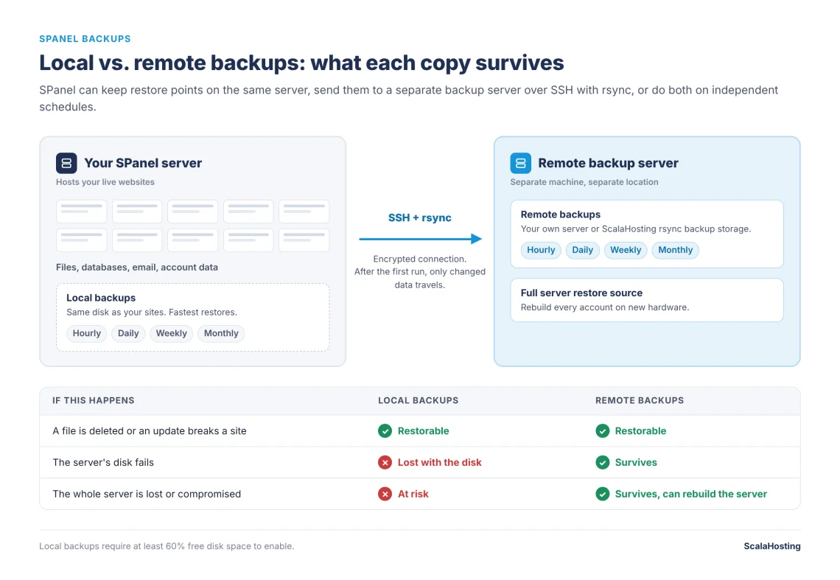Click the SSH + rsync label
This screenshot has width=840, height=580.
tap(419, 217)
